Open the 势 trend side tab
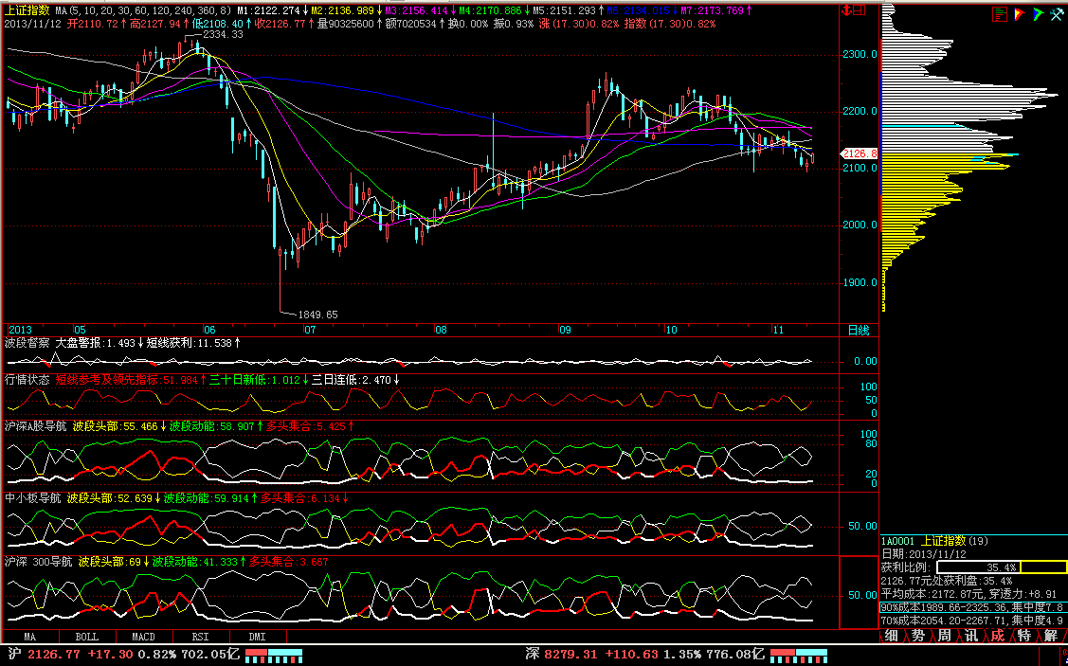The image size is (1068, 666). [x=917, y=636]
